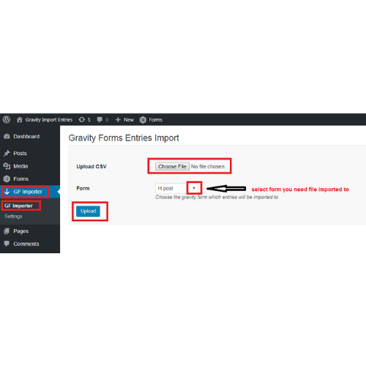Click the Gravity Import Entries site link
This screenshot has width=366, height=366.
click(49, 120)
